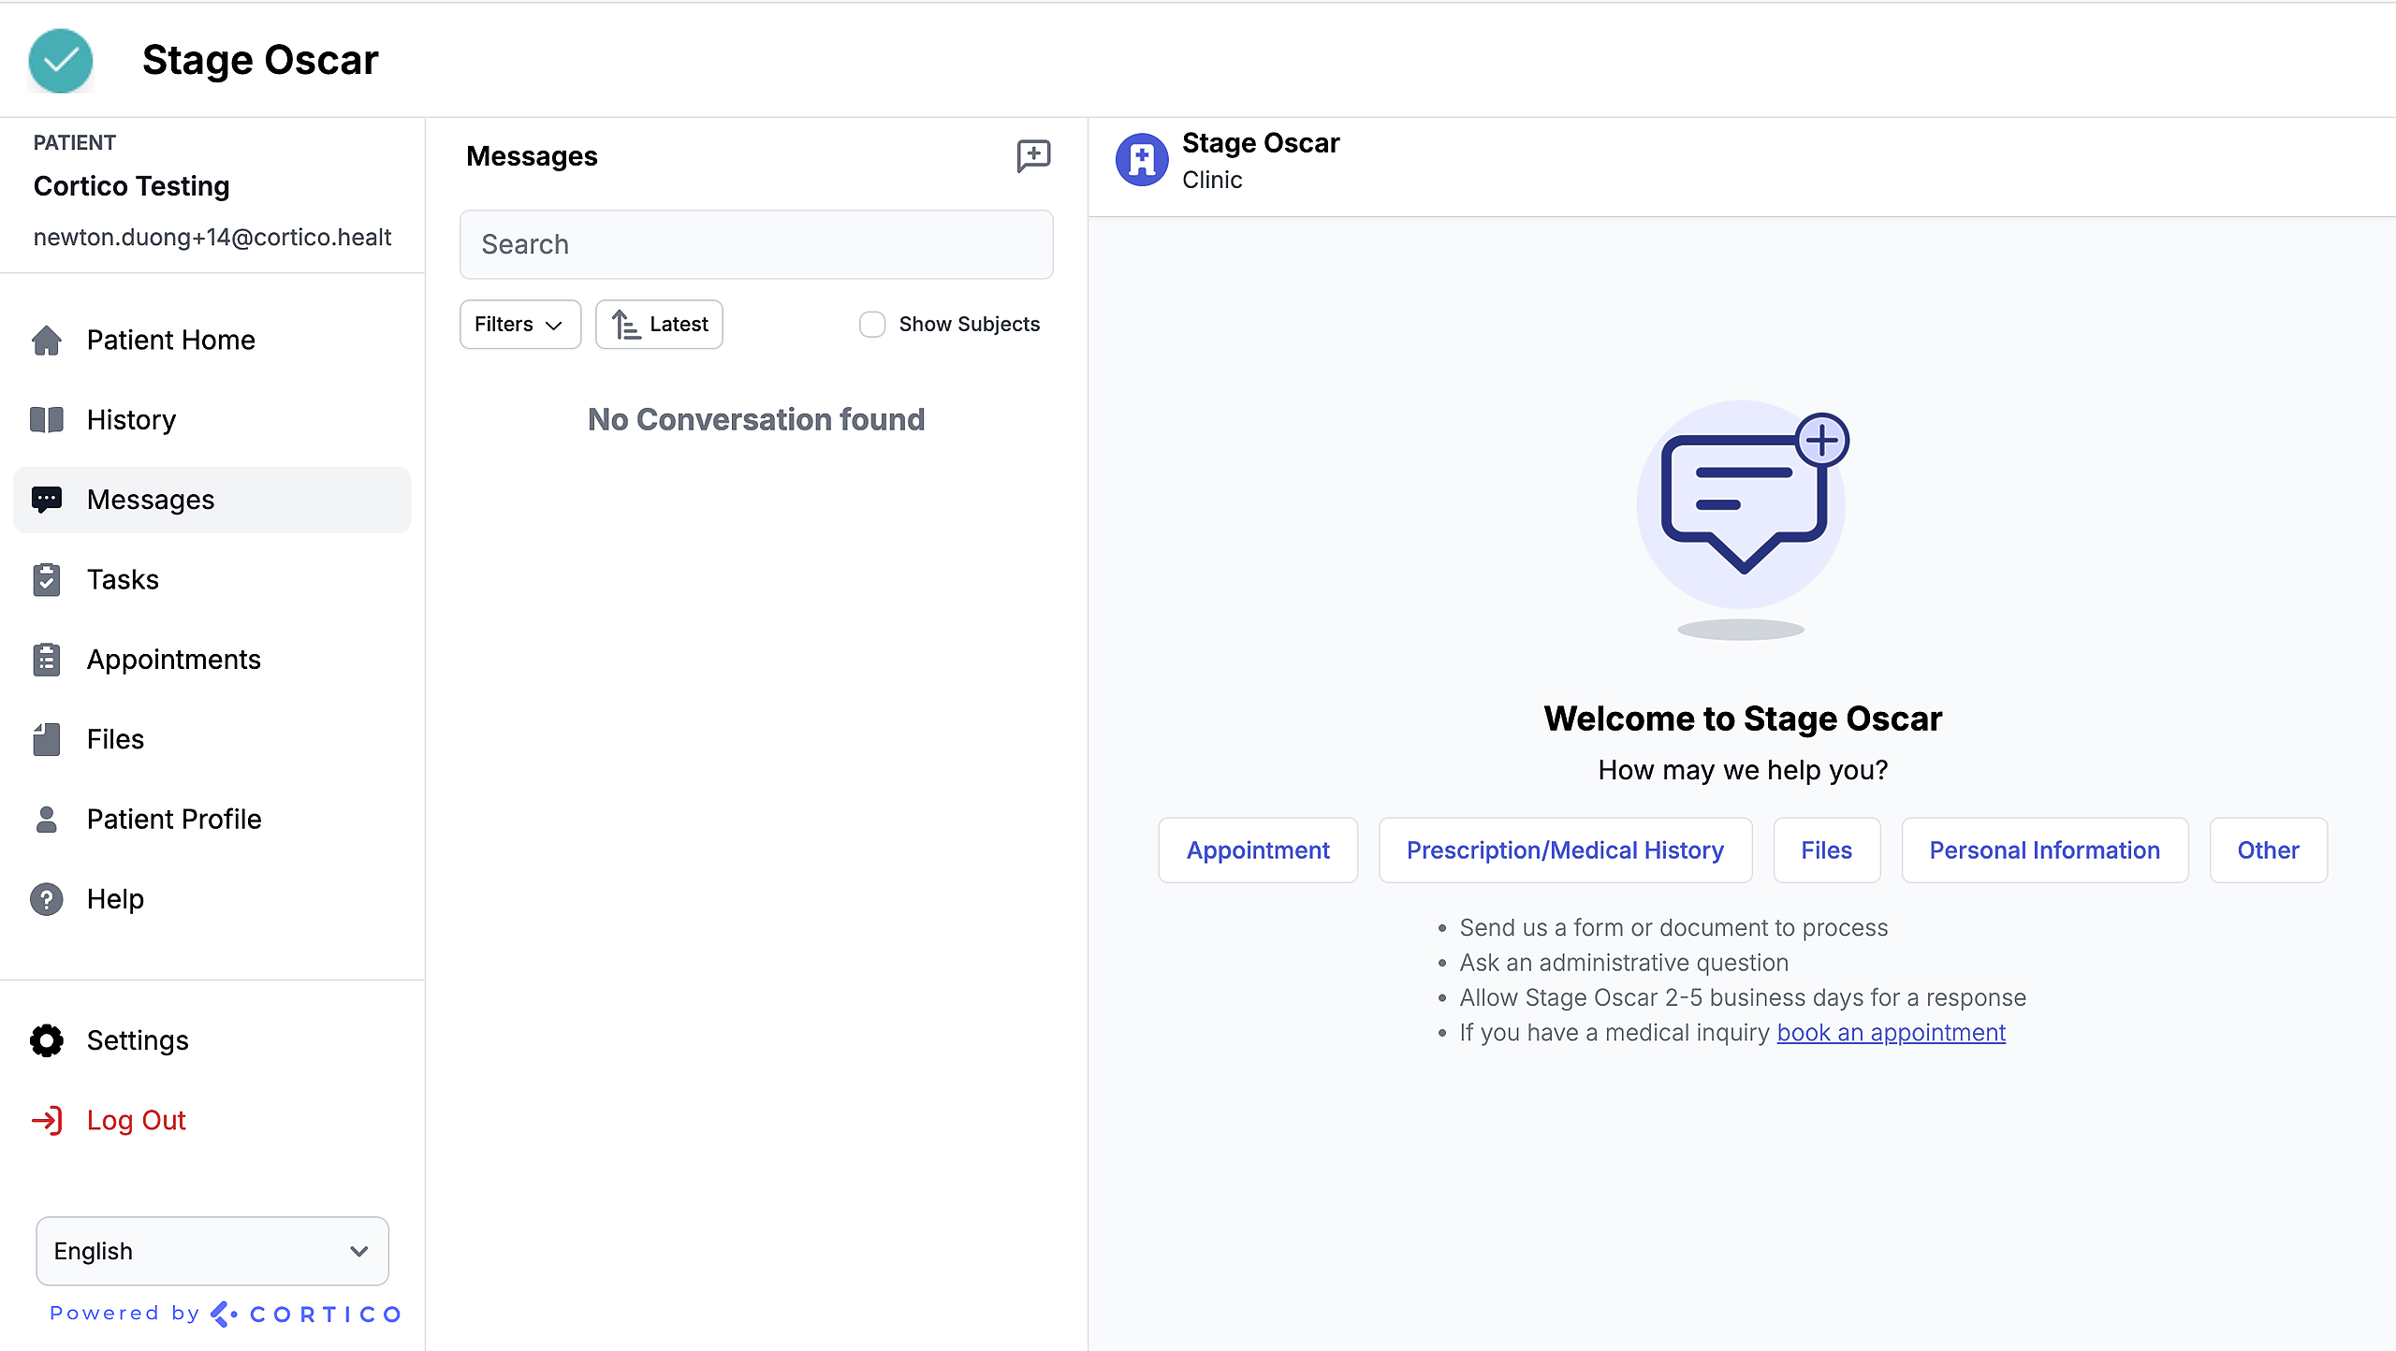2396x1351 pixels.
Task: Click the History book icon
Action: pos(46,420)
